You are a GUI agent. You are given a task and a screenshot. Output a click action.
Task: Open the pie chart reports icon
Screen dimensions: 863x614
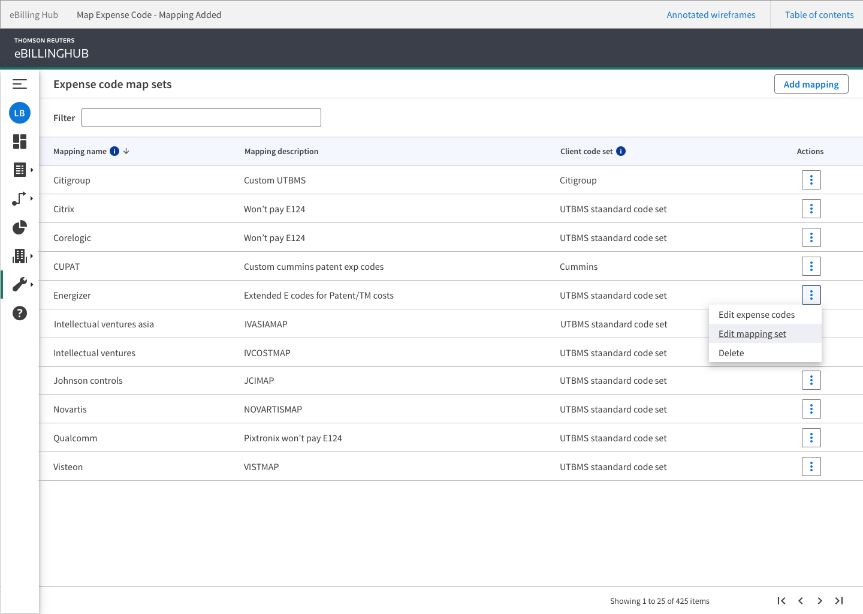coord(20,227)
